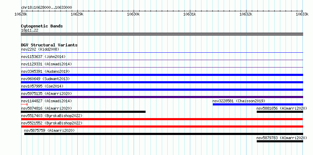Screen dimensions: 313x155
Task: Click the nsv3345391 (Audano2019) label
Action: click(x=45, y=71)
